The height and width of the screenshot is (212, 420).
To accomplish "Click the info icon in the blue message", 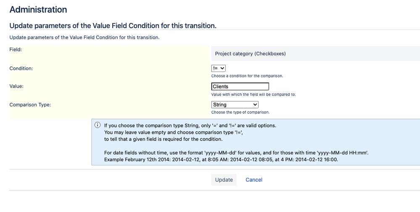I will click(x=98, y=125).
